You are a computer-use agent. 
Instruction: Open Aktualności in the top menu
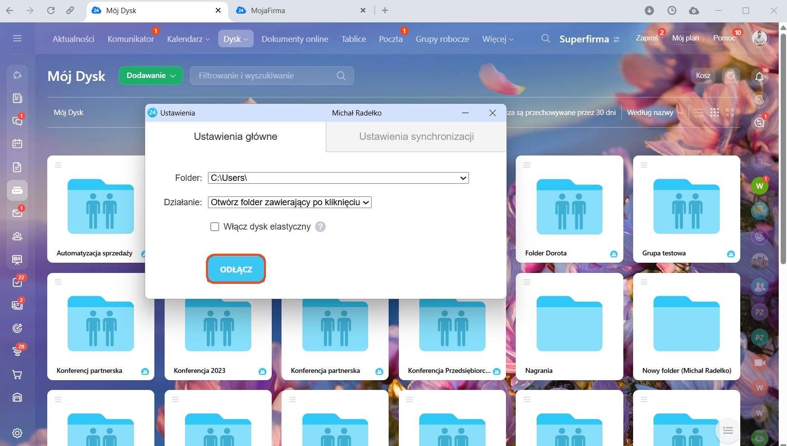[74, 39]
